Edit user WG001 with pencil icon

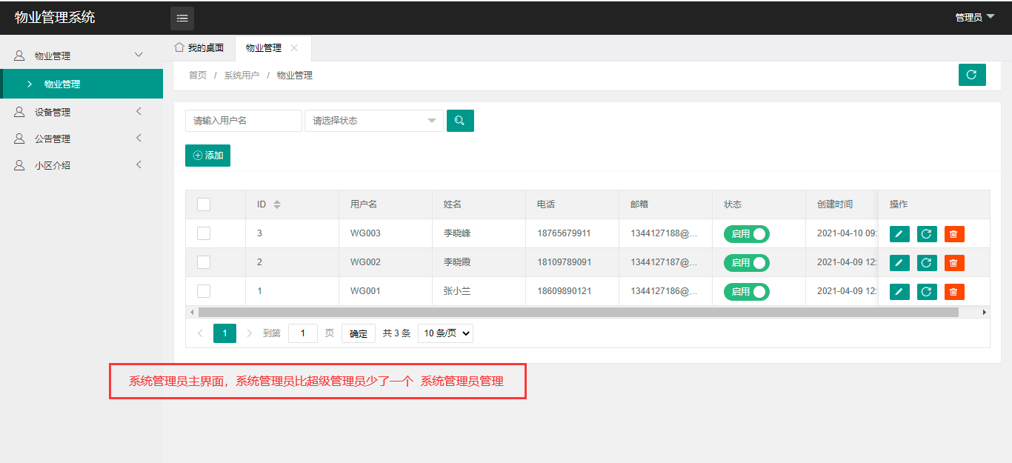(899, 292)
